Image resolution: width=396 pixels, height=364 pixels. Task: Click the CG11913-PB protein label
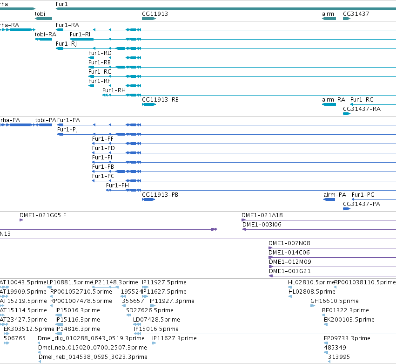click(x=160, y=195)
